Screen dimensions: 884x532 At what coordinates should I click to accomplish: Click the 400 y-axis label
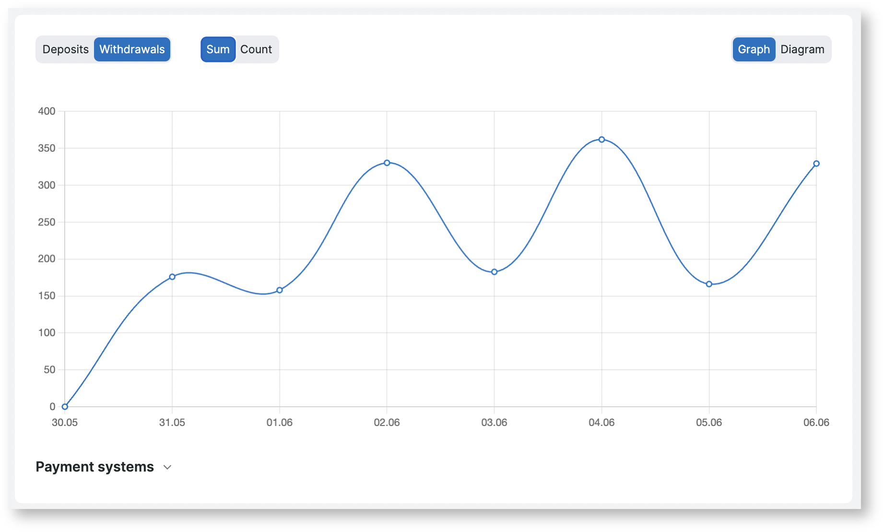(47, 111)
